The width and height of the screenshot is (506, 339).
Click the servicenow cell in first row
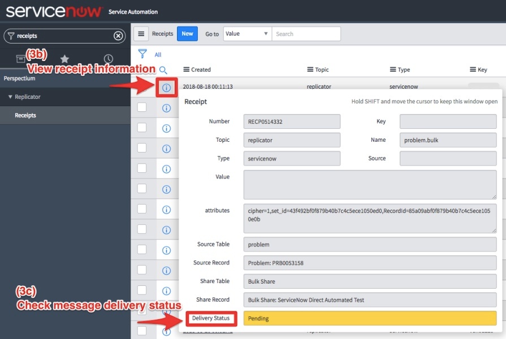pos(404,86)
